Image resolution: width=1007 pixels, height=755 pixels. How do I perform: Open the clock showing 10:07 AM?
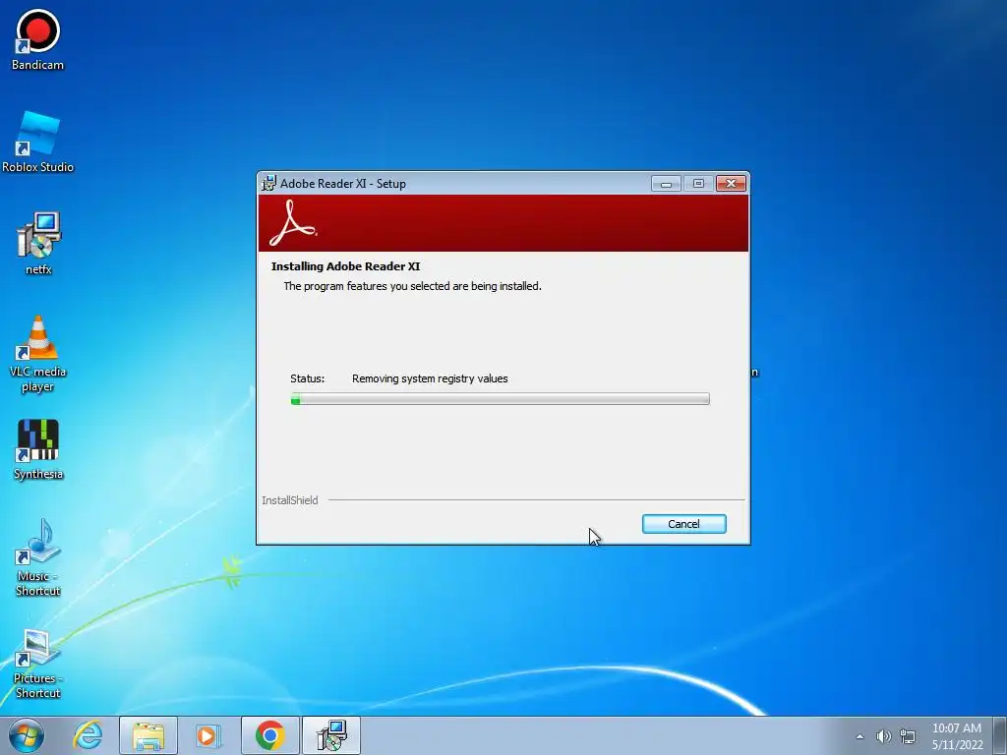coord(957,736)
